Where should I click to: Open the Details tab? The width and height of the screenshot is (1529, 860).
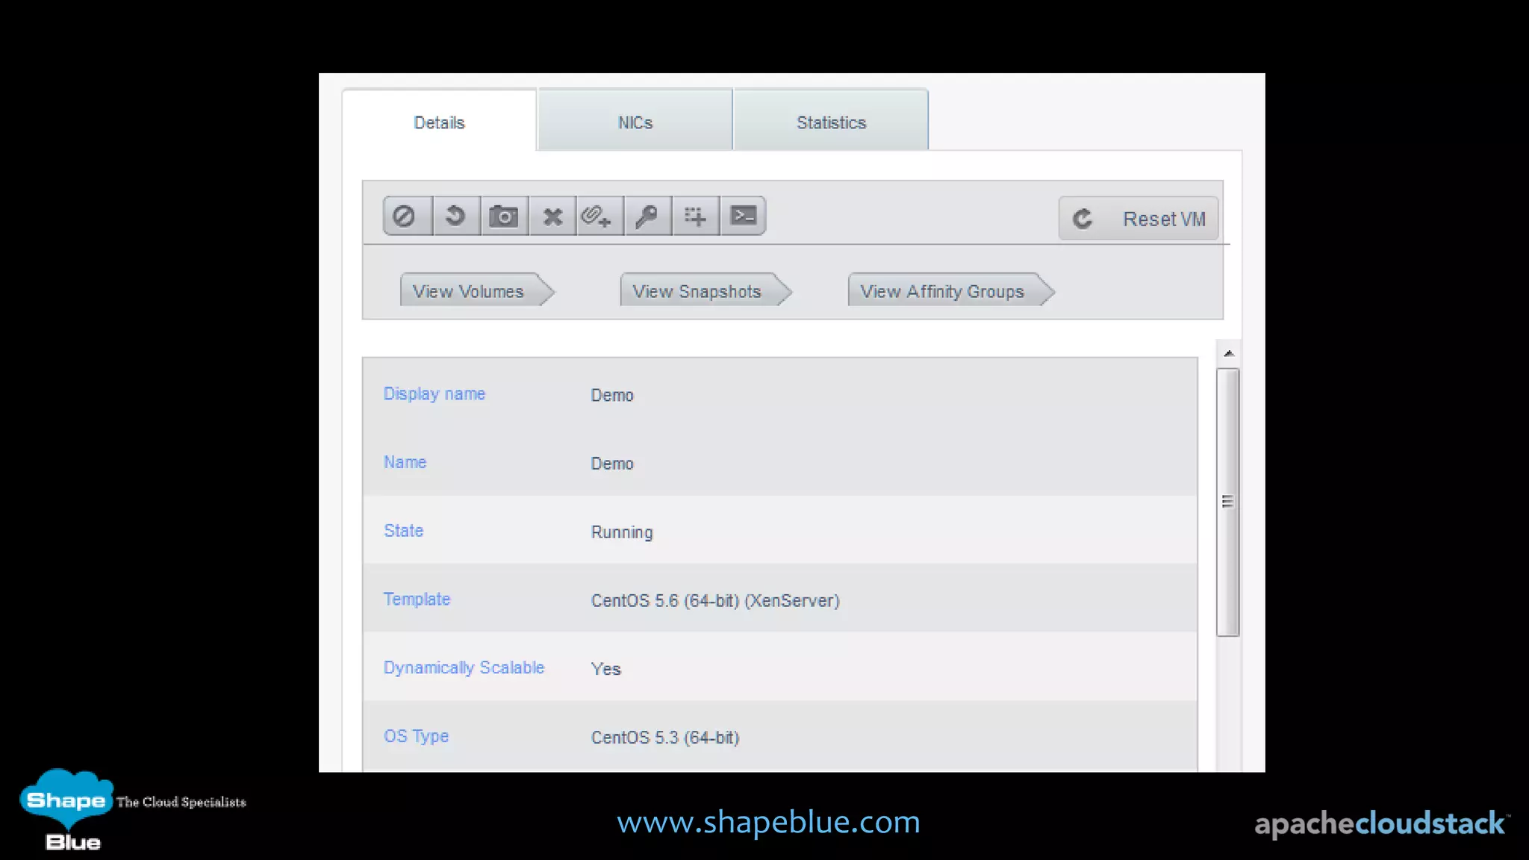click(x=439, y=122)
